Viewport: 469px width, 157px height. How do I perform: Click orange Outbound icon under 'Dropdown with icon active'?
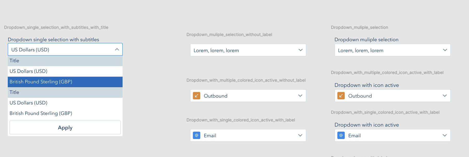(341, 96)
